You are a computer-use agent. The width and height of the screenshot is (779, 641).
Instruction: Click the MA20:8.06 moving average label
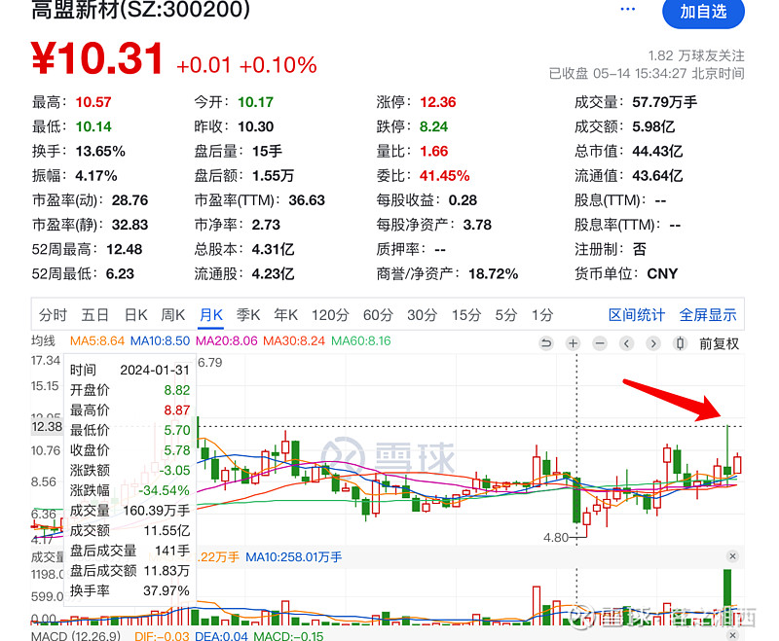[x=227, y=340]
